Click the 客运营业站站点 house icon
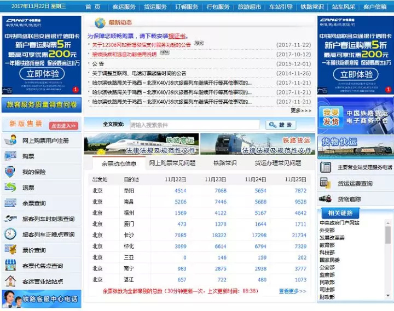The height and width of the screenshot is (311, 394). [10, 281]
